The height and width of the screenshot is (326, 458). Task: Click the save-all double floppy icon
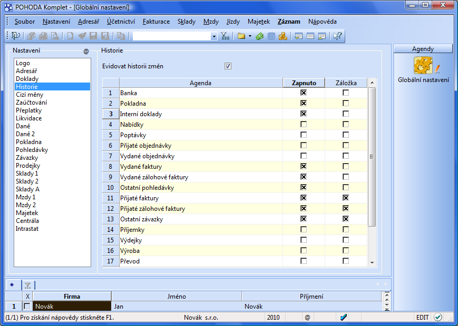coord(105,36)
